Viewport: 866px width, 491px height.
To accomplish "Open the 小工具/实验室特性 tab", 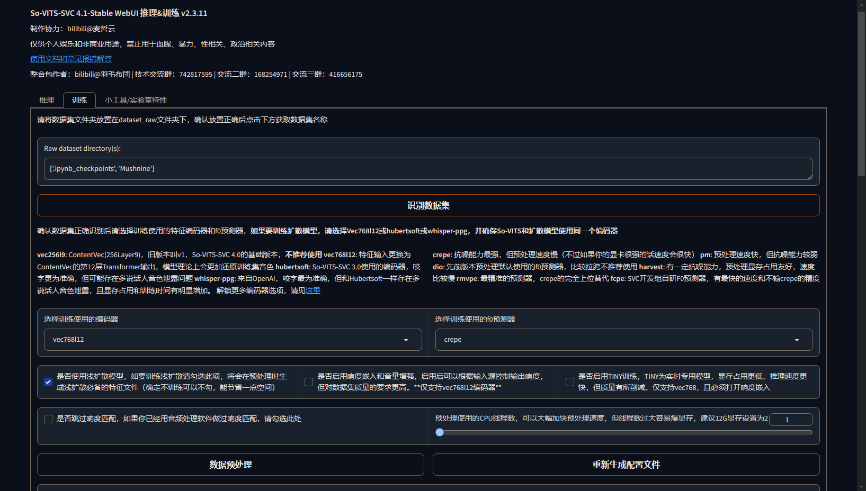I will 136,100.
